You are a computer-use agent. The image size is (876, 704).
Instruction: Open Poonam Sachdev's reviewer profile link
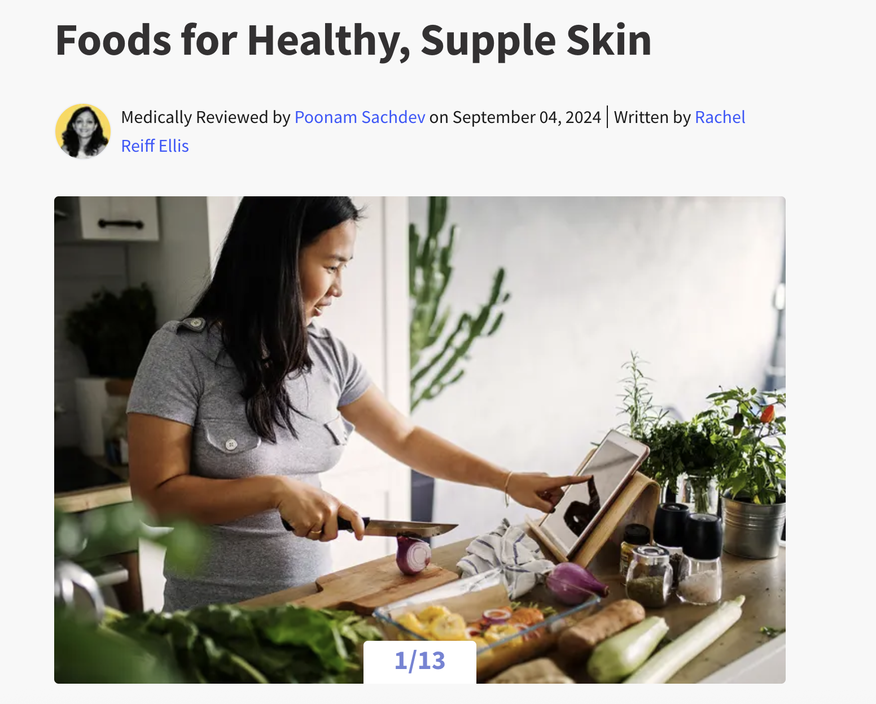pyautogui.click(x=360, y=117)
